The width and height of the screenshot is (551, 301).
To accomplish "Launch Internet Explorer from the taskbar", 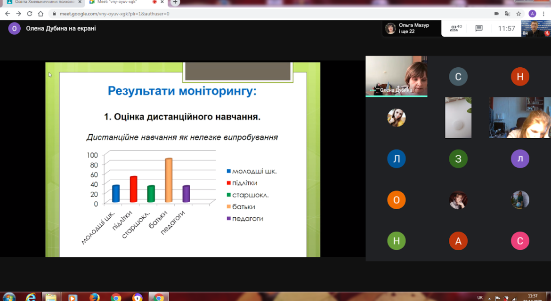I will 31,298.
